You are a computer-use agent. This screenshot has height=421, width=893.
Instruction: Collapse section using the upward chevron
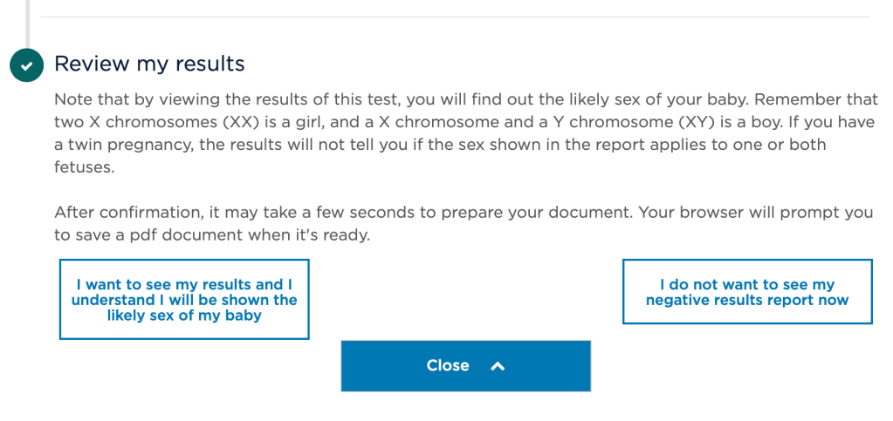[x=498, y=366]
